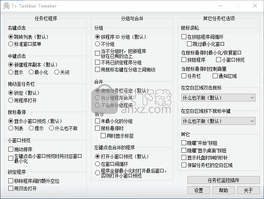The height and width of the screenshot is (199, 264).
Task: Select 打开小窗口预览（默认）radio
Action: point(122,156)
